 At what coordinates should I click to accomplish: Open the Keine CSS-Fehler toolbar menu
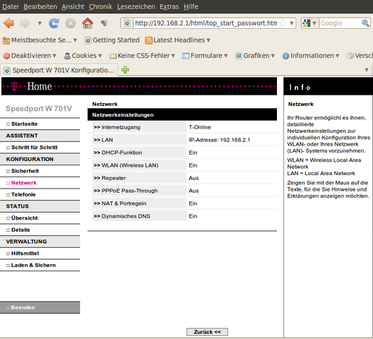(142, 56)
